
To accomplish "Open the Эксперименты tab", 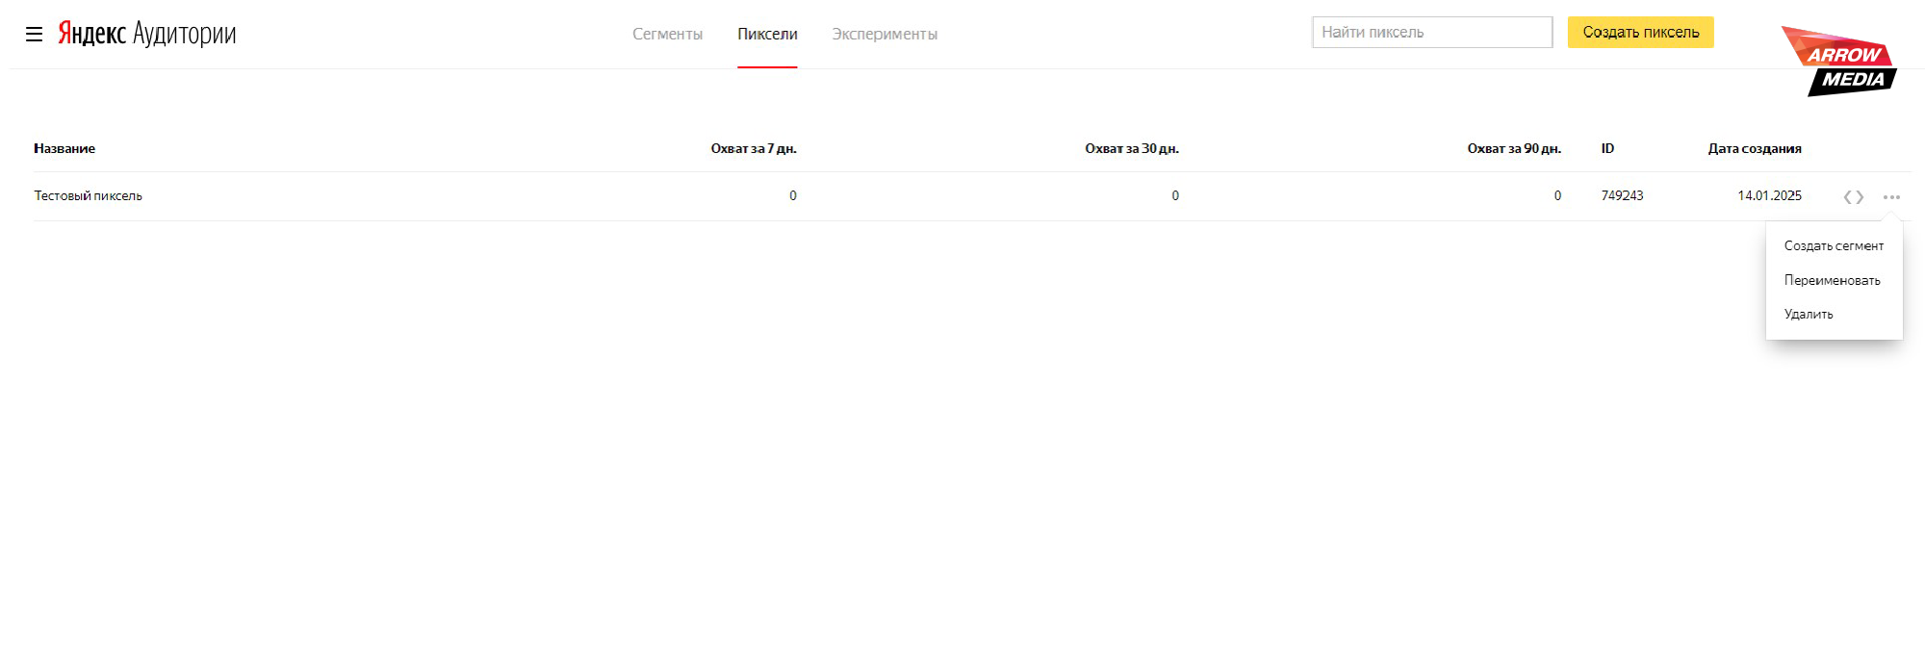I will tap(885, 35).
